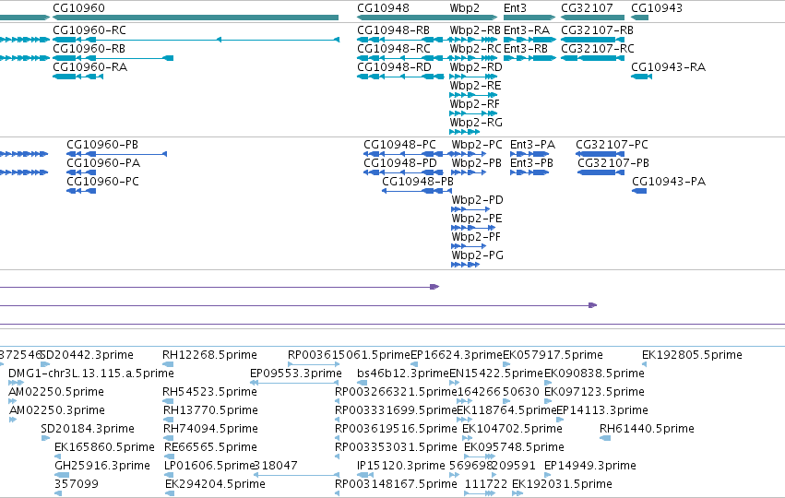Select EST RH13770.5prime
This screenshot has height=498, width=785.
210,411
